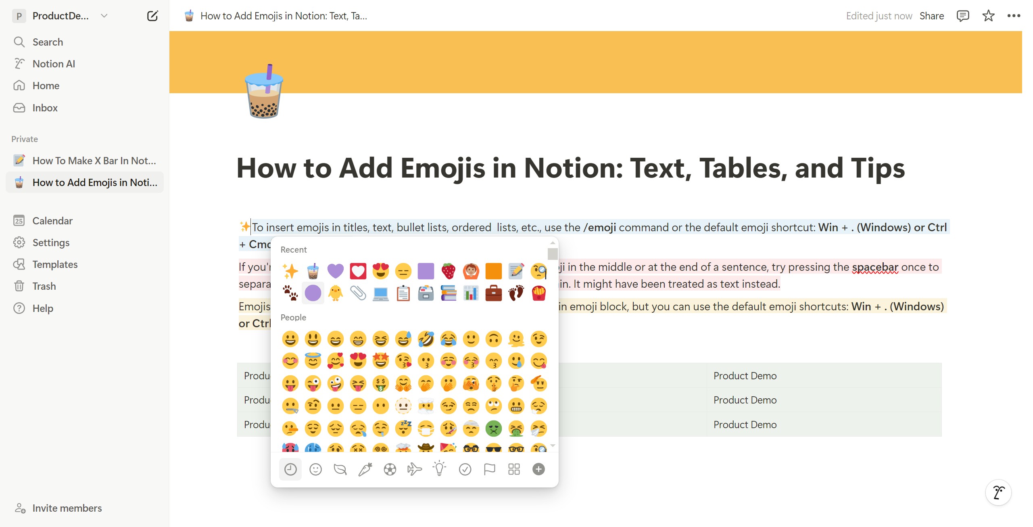Choose the baby chick emoji

tap(335, 293)
